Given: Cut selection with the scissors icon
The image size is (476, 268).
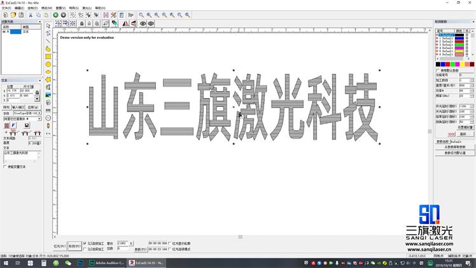Looking at the screenshot, I should coord(31,15).
